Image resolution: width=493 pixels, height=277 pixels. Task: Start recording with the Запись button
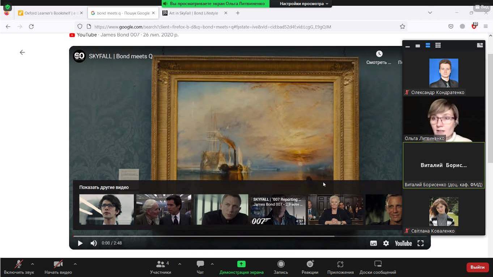pos(281,267)
